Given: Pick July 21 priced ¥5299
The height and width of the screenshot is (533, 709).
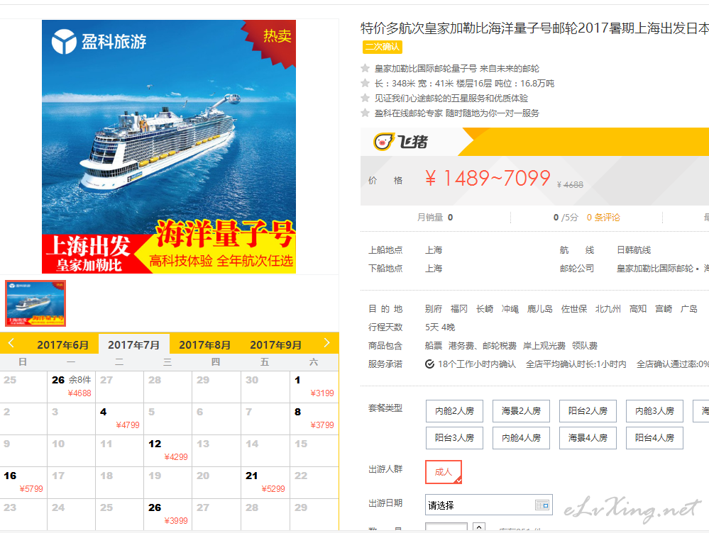Looking at the screenshot, I should tap(265, 483).
